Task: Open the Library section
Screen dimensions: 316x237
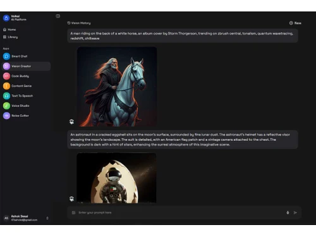Action: pyautogui.click(x=10, y=37)
